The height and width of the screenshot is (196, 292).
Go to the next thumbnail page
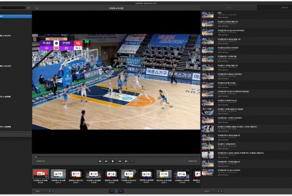(121, 191)
